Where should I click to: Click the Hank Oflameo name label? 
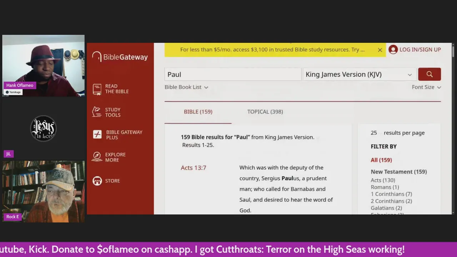point(20,85)
